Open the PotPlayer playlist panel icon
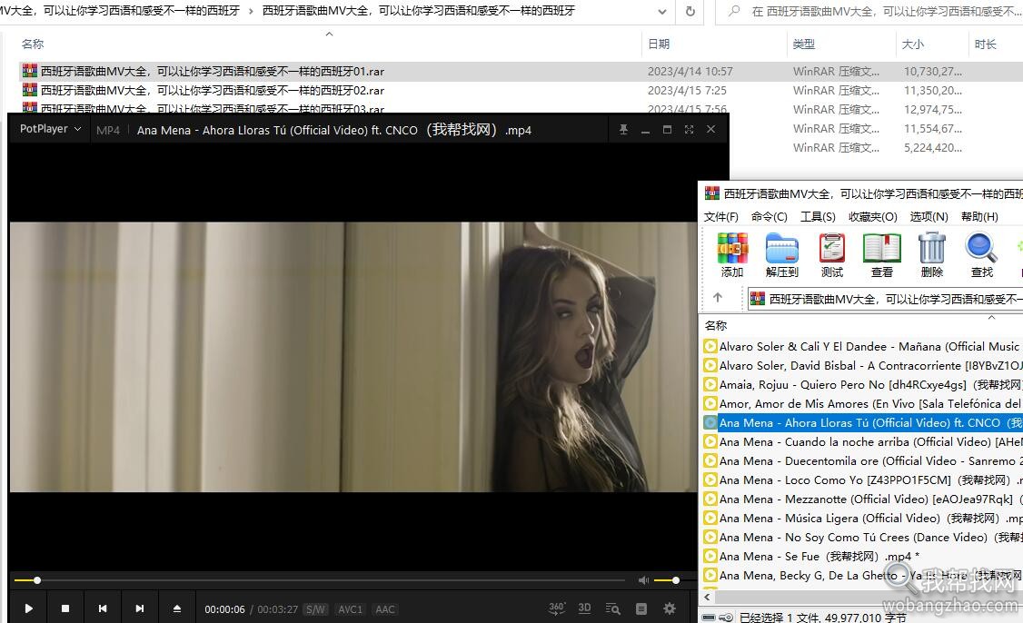This screenshot has height=623, width=1023. click(x=641, y=608)
